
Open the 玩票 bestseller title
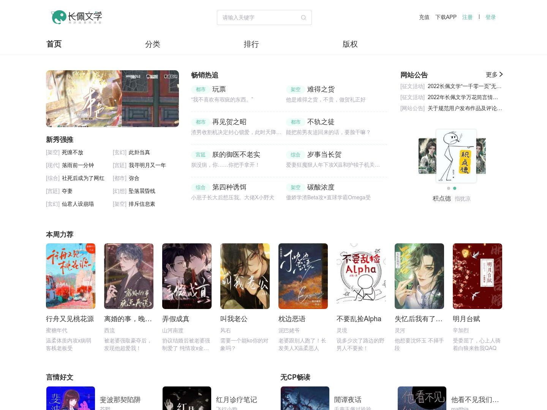point(219,89)
